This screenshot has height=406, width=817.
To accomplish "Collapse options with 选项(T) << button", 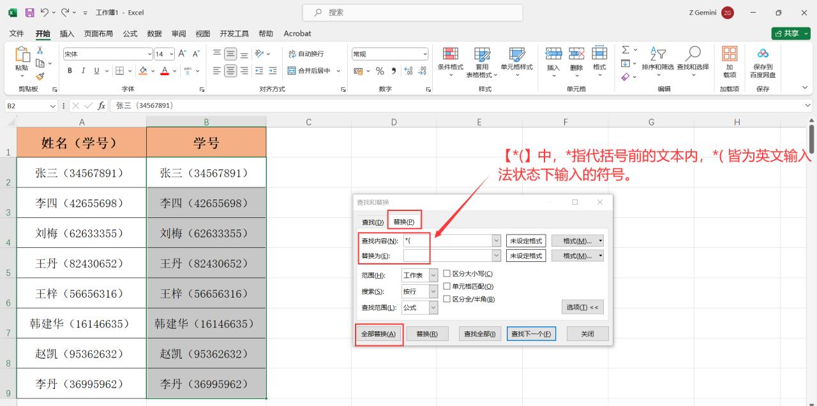I will pos(583,307).
